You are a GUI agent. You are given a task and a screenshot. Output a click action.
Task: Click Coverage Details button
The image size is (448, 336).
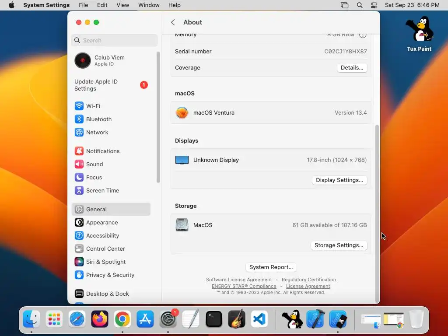click(x=352, y=68)
